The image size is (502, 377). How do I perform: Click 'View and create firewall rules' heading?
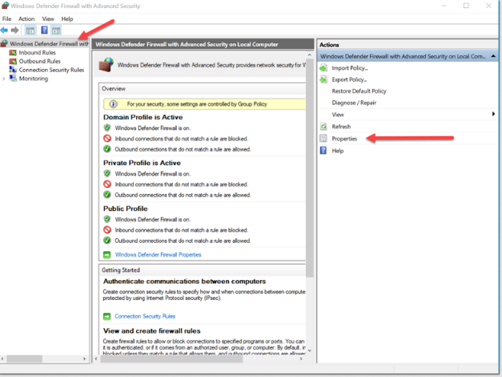[x=152, y=330]
